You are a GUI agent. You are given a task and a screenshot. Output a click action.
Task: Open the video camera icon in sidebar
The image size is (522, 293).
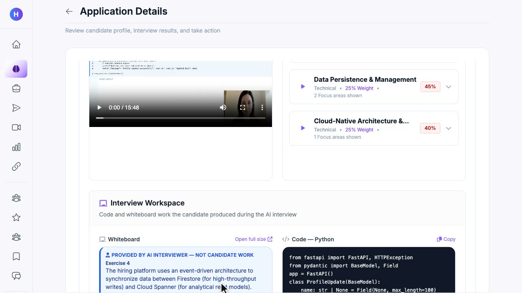pos(16,127)
